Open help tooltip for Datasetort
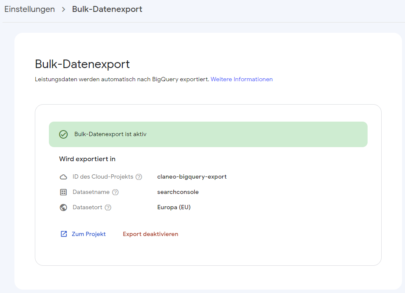Screen dimensions: 405x293 (108, 208)
